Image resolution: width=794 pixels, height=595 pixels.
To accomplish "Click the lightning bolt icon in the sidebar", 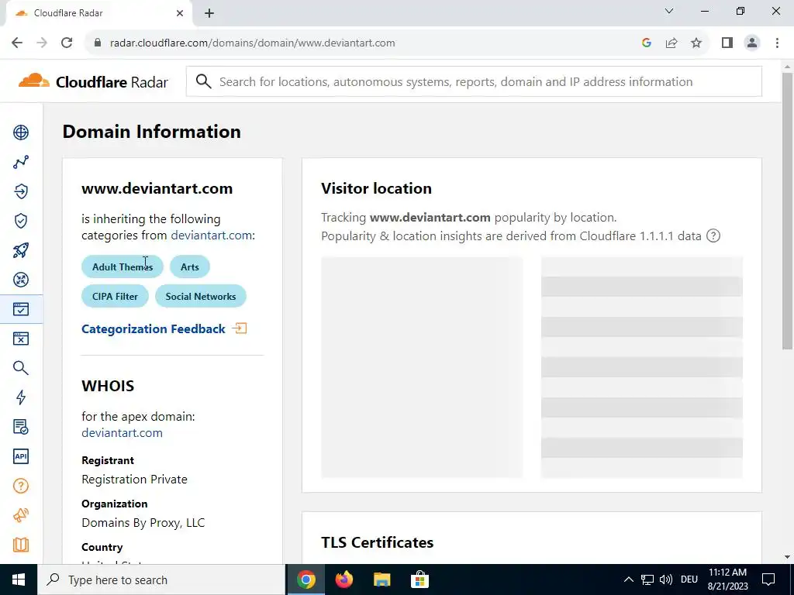I will coord(21,397).
